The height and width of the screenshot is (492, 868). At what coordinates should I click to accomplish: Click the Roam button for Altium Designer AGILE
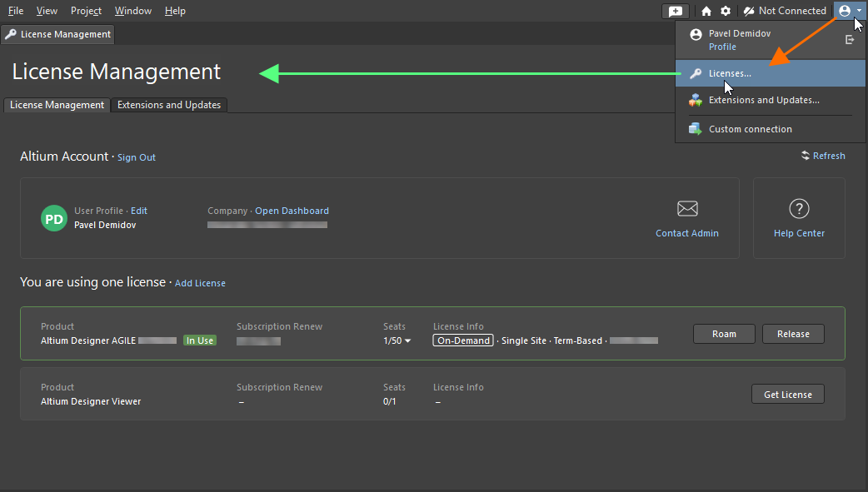[723, 334]
